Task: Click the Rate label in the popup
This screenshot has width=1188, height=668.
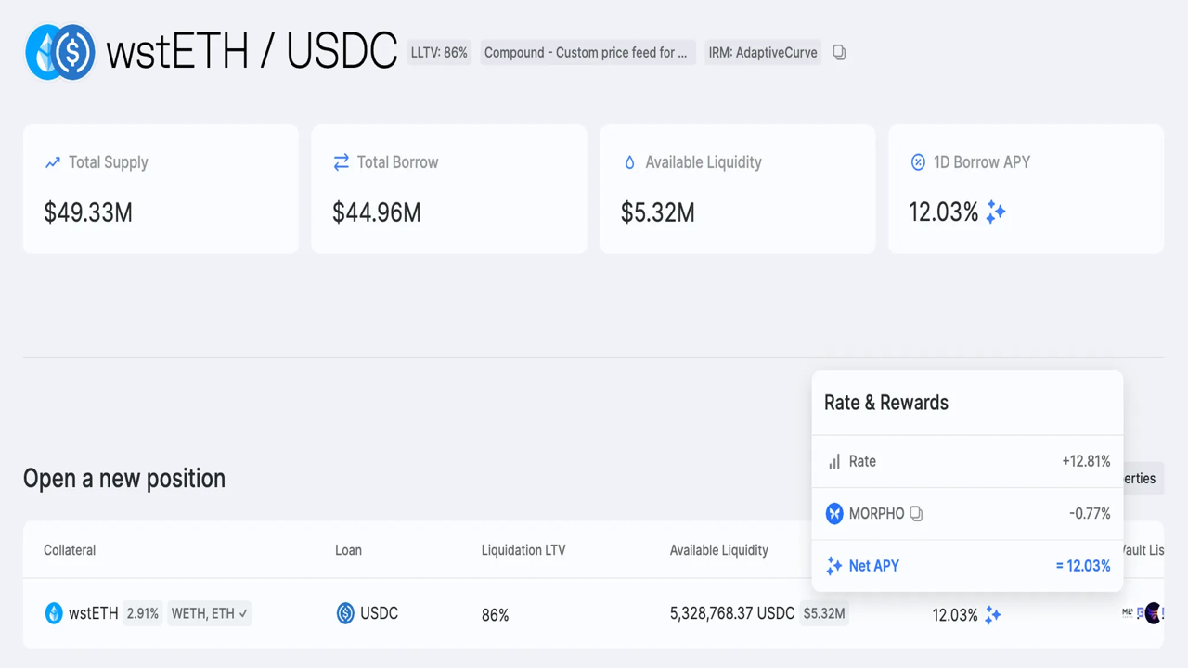Action: [862, 461]
